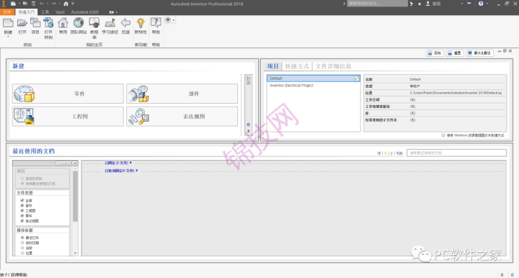Select the 名称 (Name) sort radio button
The image size is (519, 278).
pyautogui.click(x=22, y=248)
